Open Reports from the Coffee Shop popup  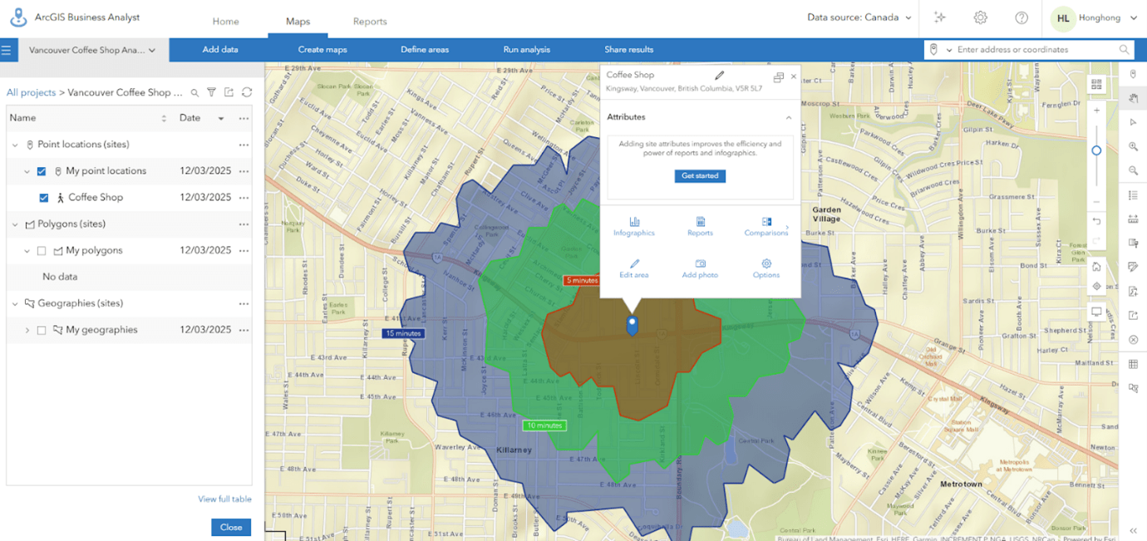pos(700,227)
